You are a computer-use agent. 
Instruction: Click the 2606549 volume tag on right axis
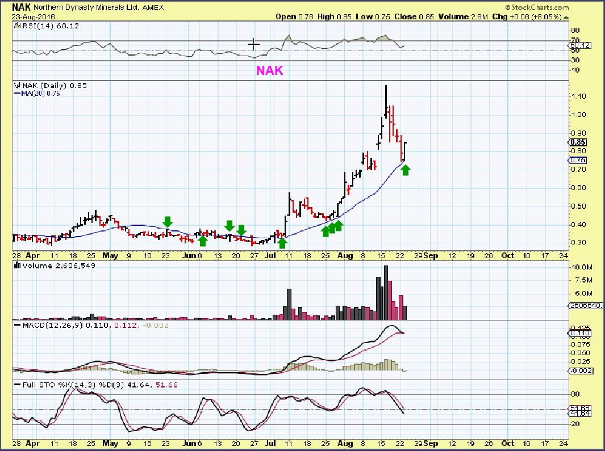coord(586,306)
